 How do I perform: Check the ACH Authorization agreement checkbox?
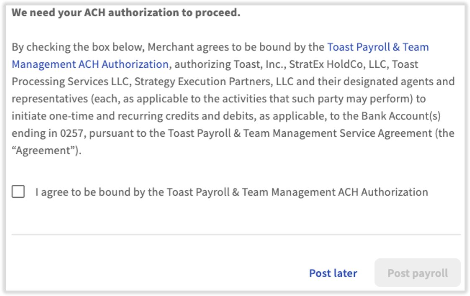[18, 191]
